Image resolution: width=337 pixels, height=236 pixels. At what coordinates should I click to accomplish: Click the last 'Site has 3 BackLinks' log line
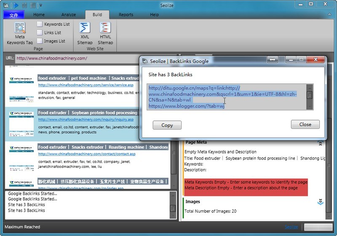tap(27, 210)
